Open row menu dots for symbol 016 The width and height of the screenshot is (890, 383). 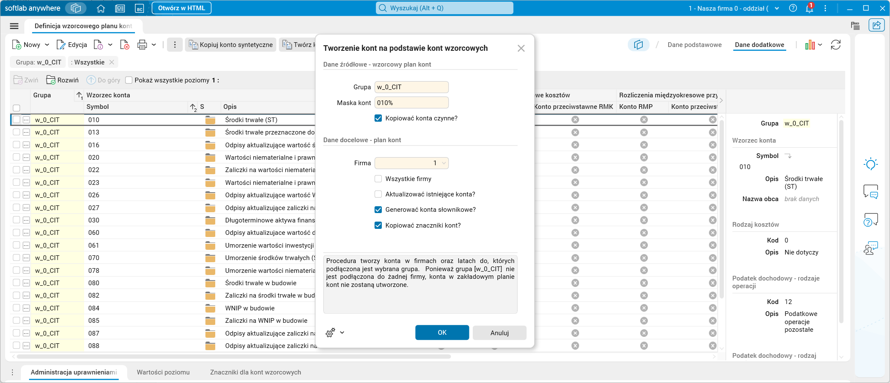tap(26, 145)
